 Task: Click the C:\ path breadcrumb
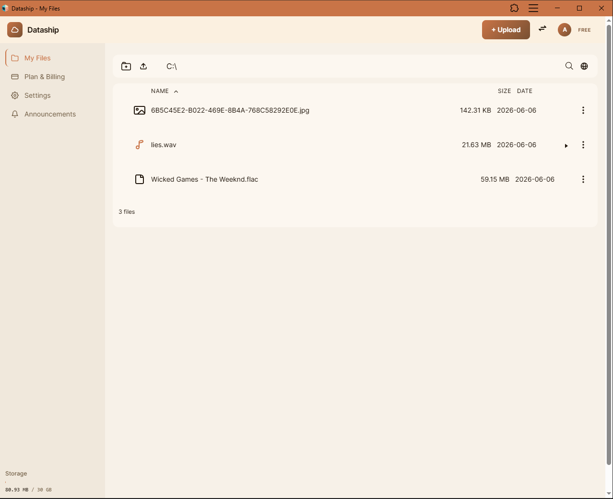(172, 66)
